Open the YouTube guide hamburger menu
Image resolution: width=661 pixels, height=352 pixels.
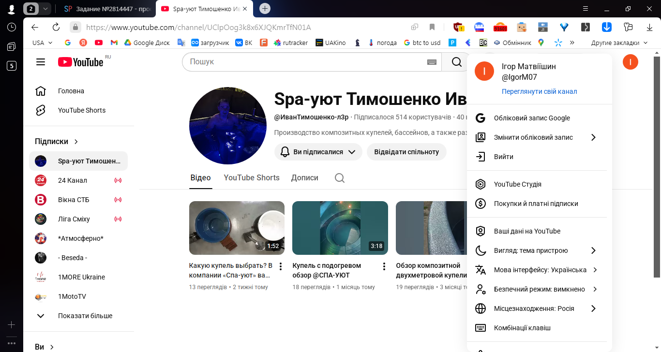coord(41,62)
